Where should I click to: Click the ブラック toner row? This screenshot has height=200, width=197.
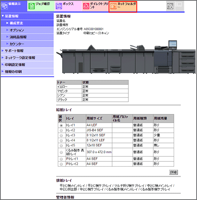[x=93, y=99]
